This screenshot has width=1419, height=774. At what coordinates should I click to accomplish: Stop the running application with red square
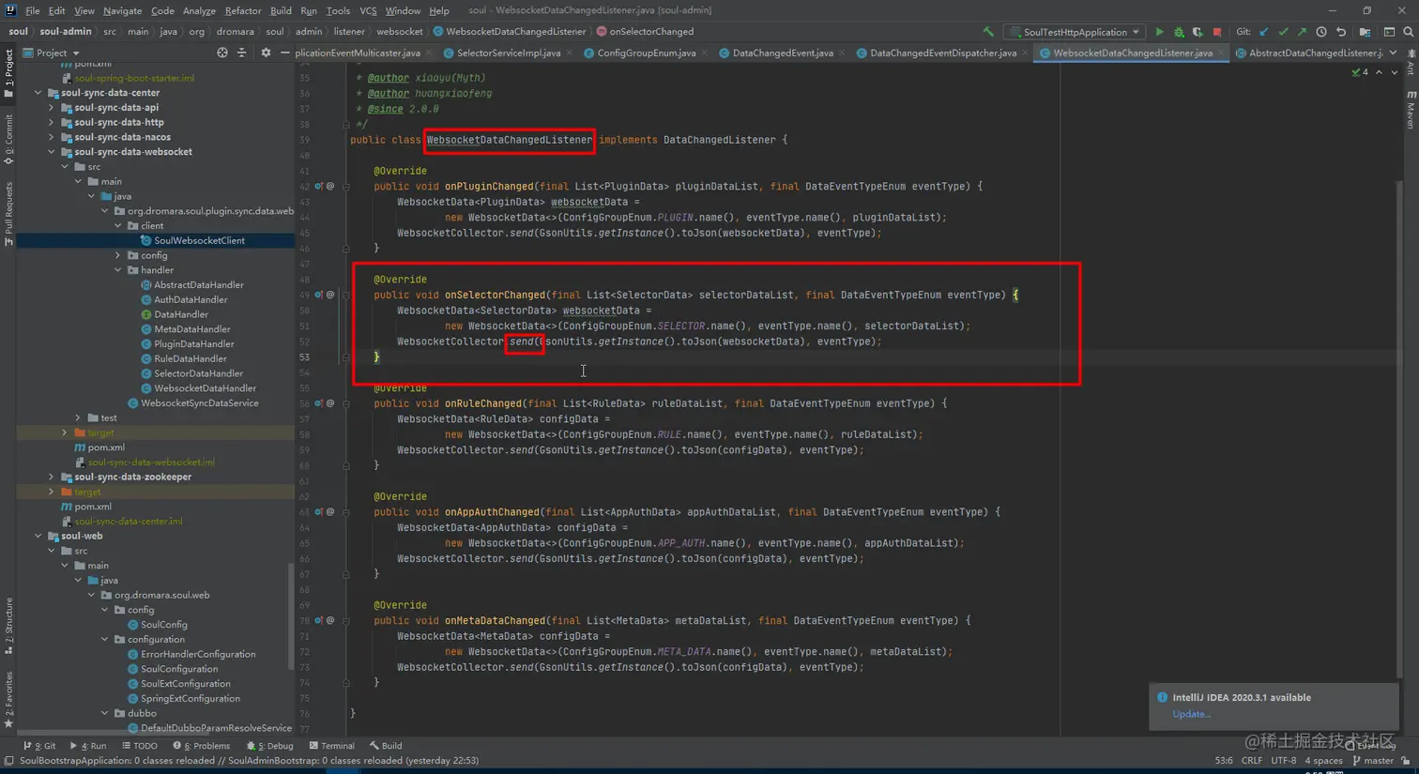(x=1217, y=32)
